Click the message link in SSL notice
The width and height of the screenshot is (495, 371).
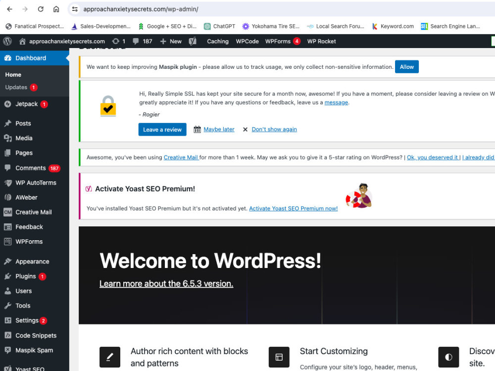pos(336,103)
